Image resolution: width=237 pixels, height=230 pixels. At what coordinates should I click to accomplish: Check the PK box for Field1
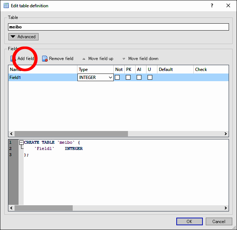tap(128, 78)
